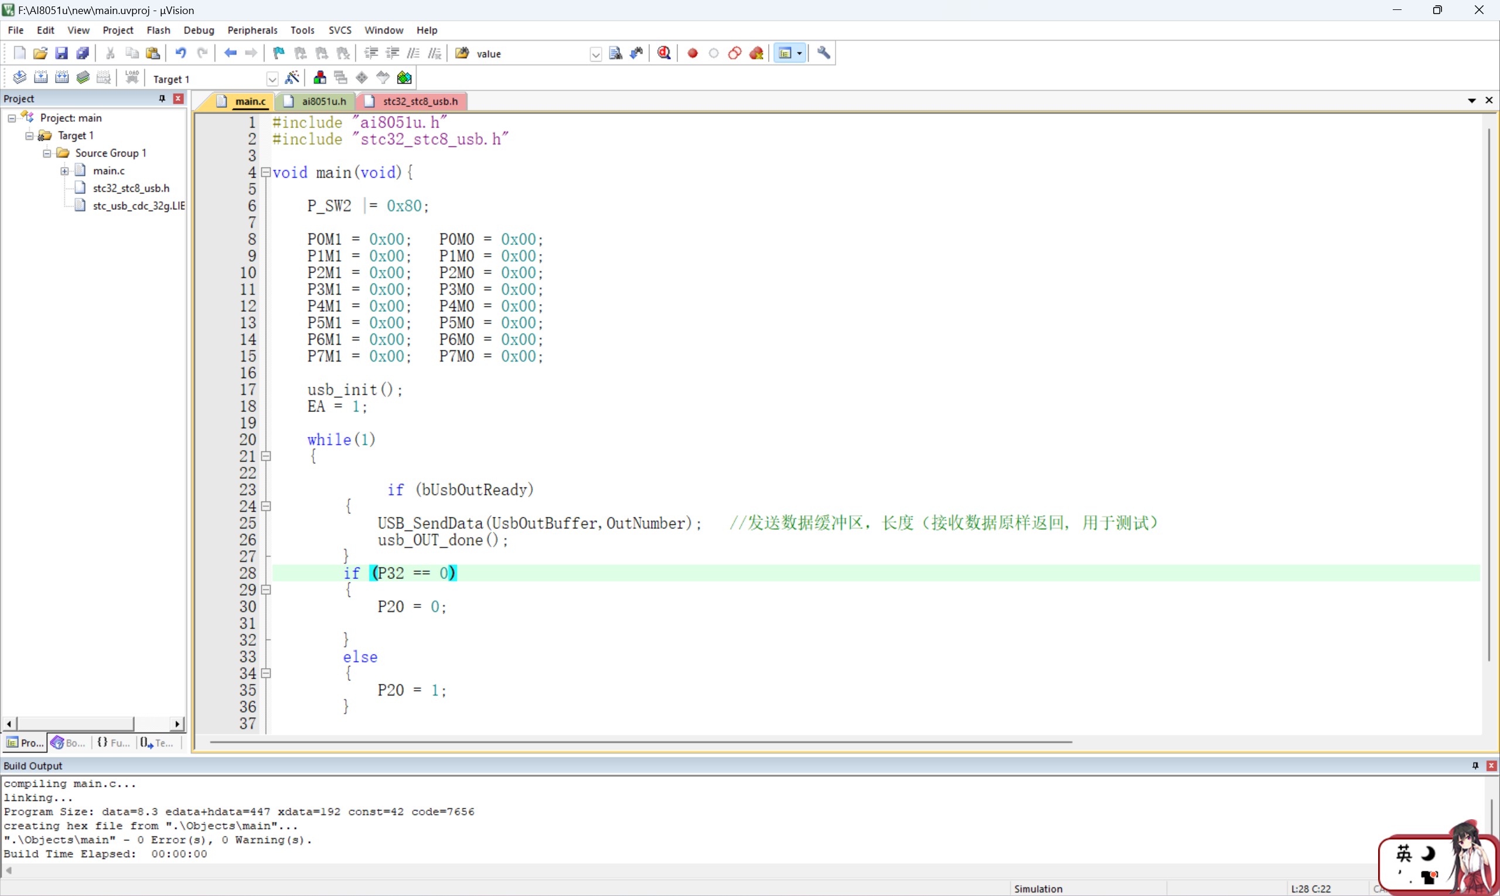The width and height of the screenshot is (1500, 896).
Task: Collapse the Target 1 tree node
Action: (x=29, y=136)
